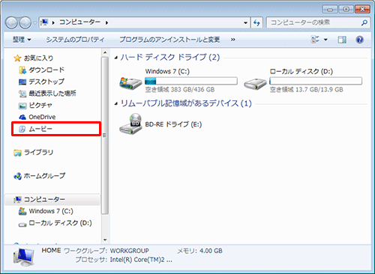Click the change view icon
The image size is (375, 274).
(x=315, y=40)
